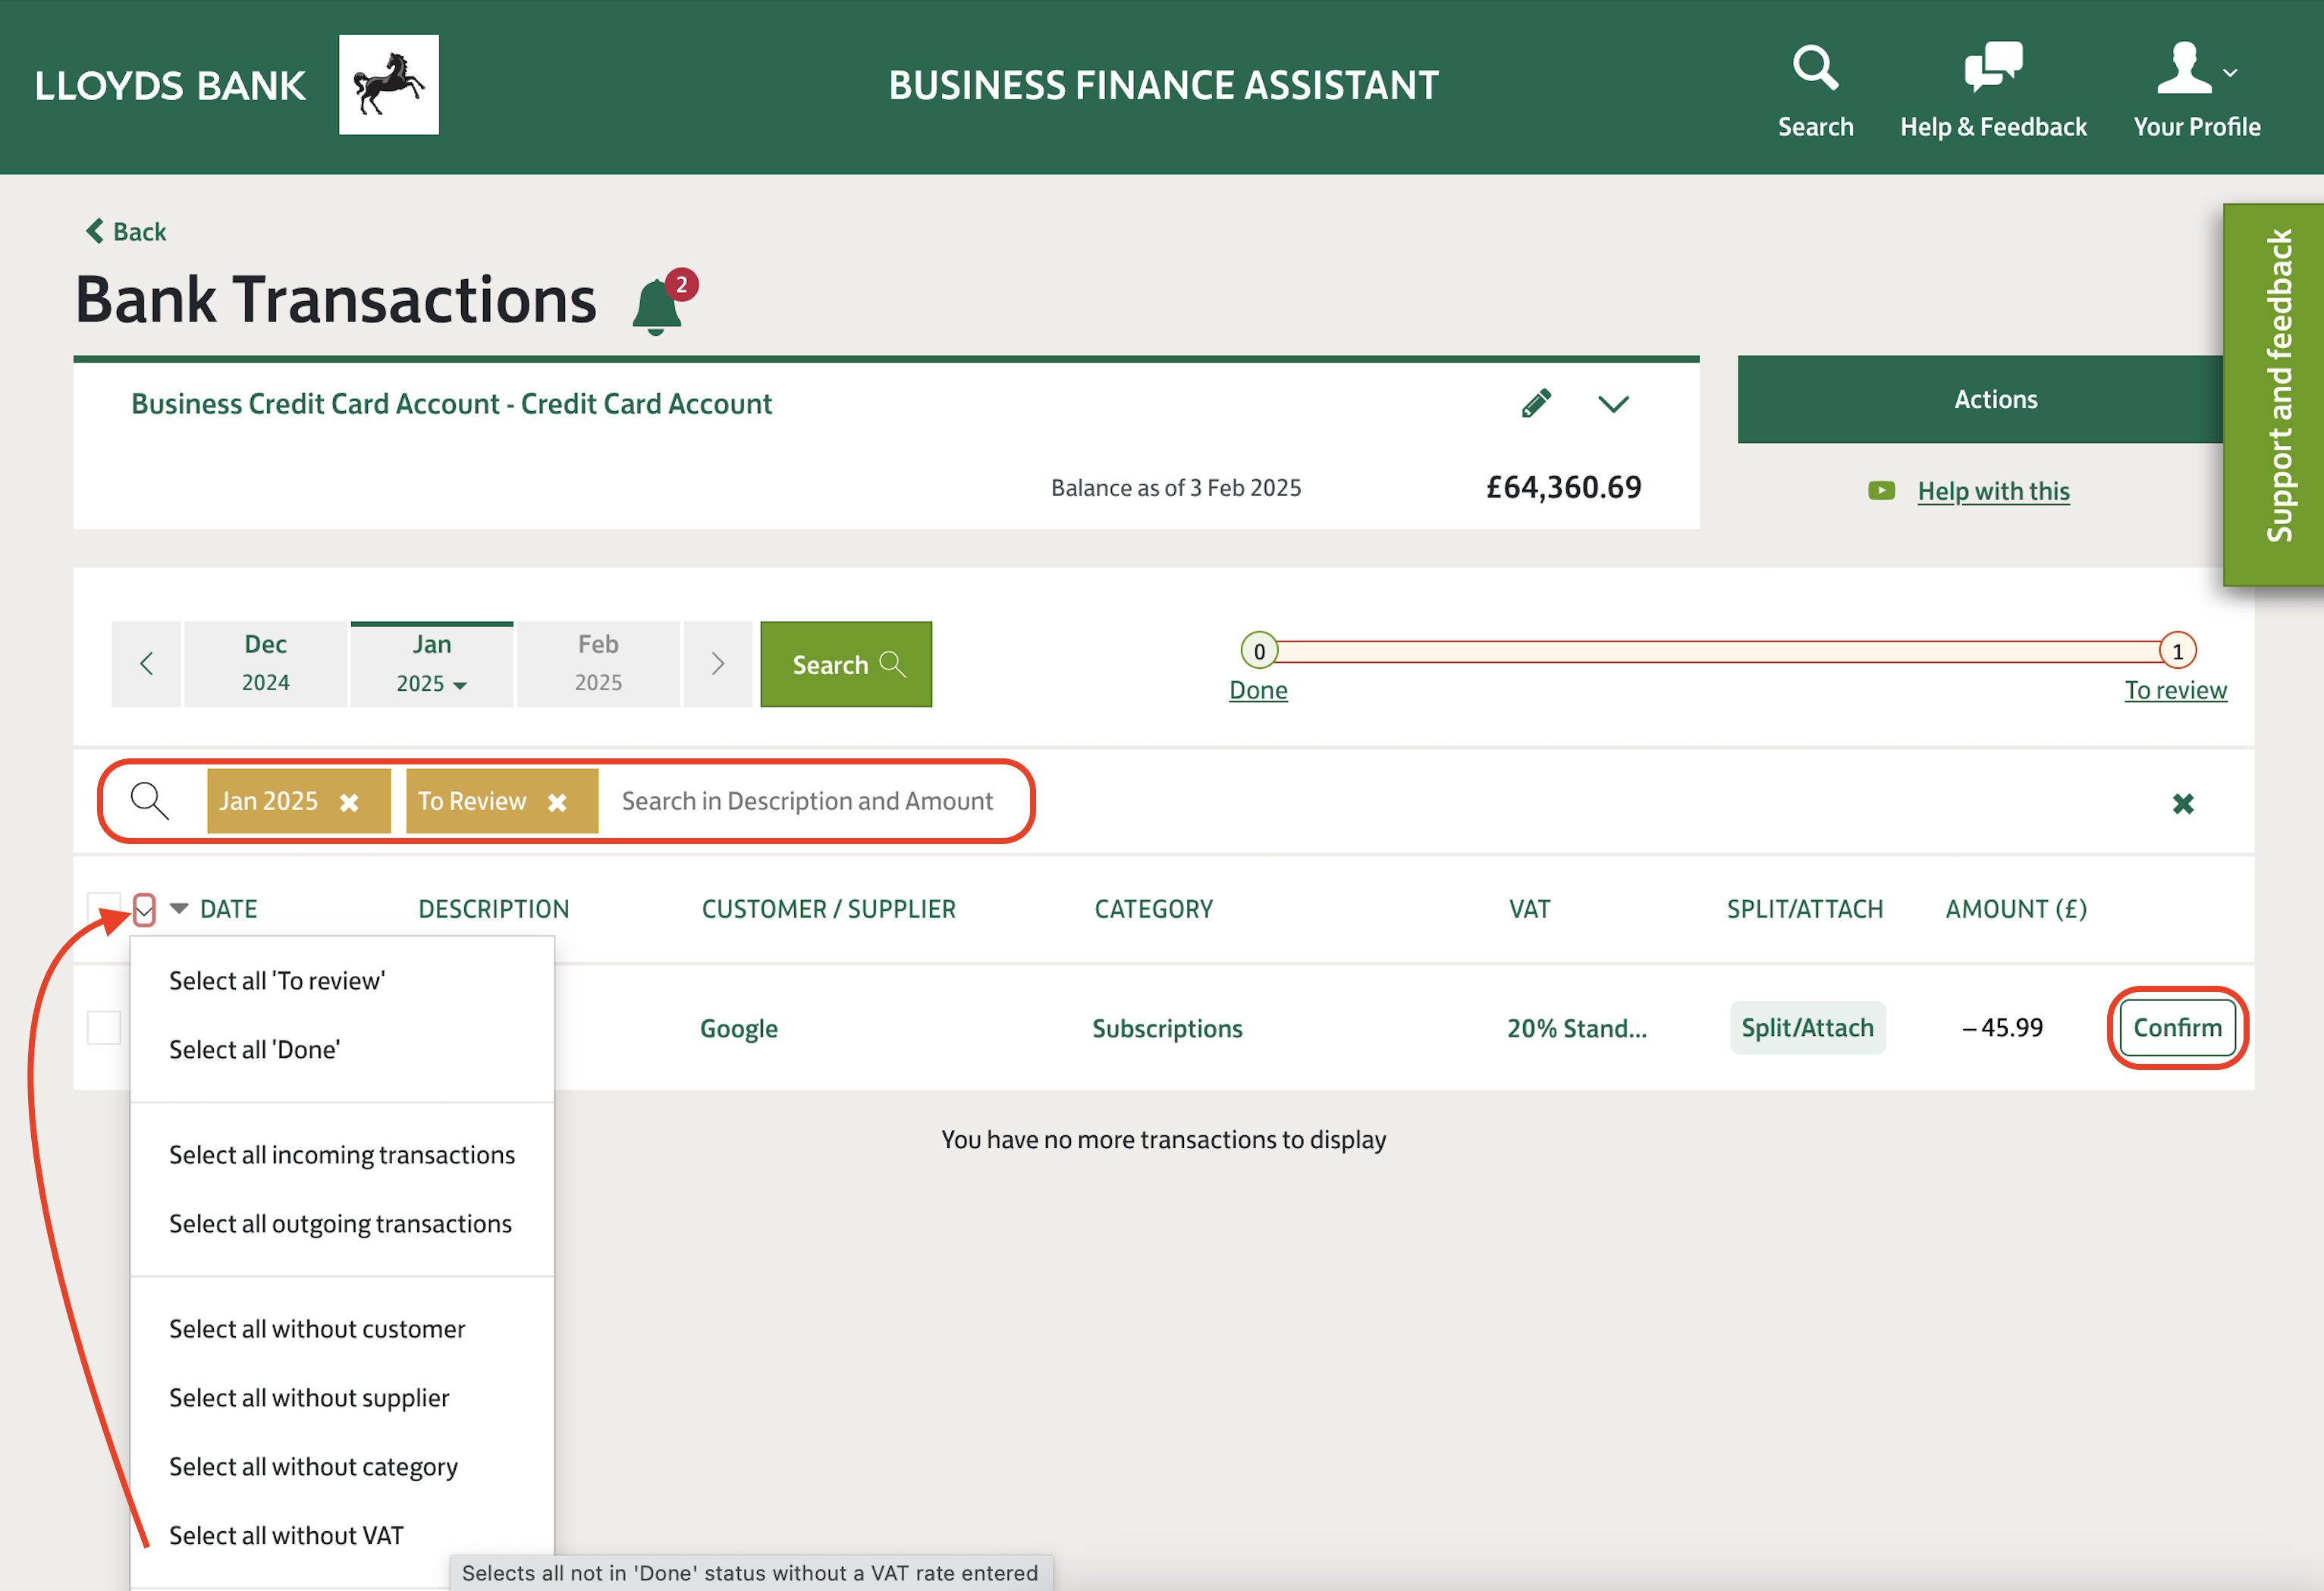2324x1591 pixels.
Task: Switch to Dec 2024 tab
Action: click(x=265, y=664)
